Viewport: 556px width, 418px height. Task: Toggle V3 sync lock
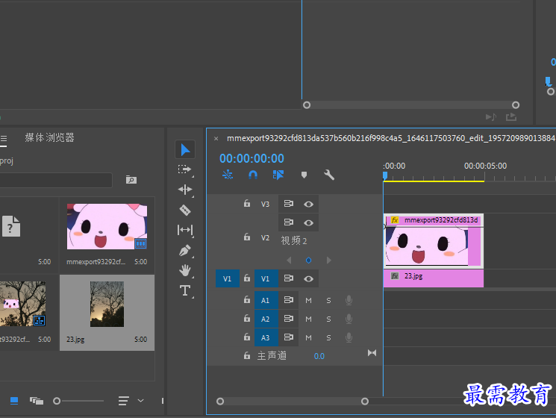[x=288, y=204]
